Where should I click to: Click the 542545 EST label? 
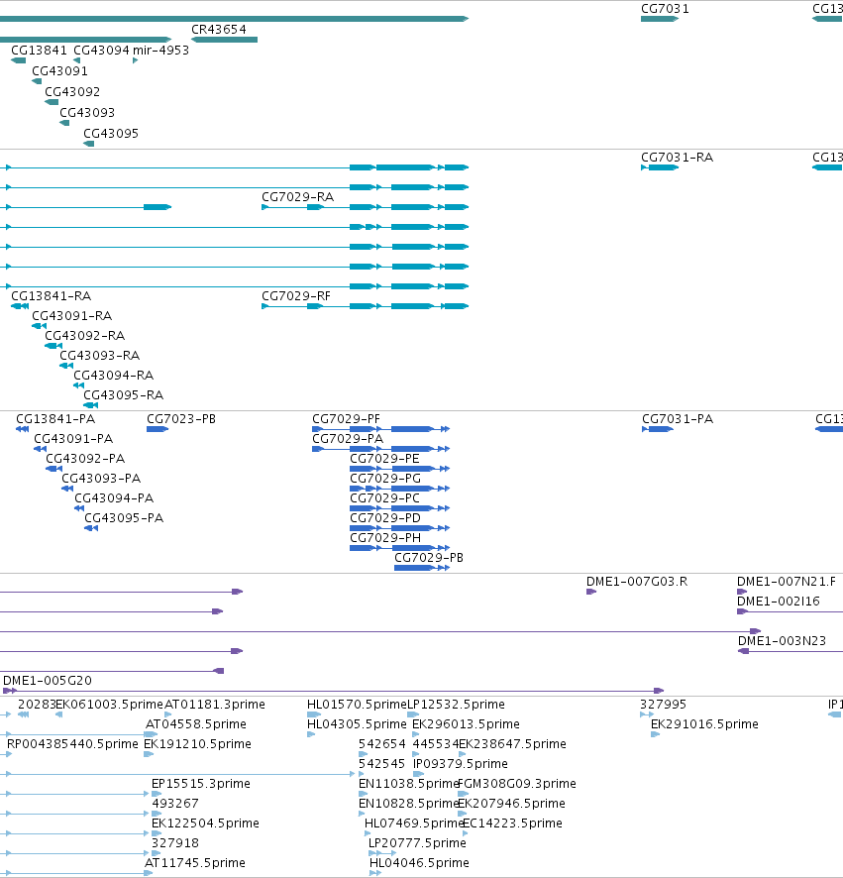coord(381,764)
